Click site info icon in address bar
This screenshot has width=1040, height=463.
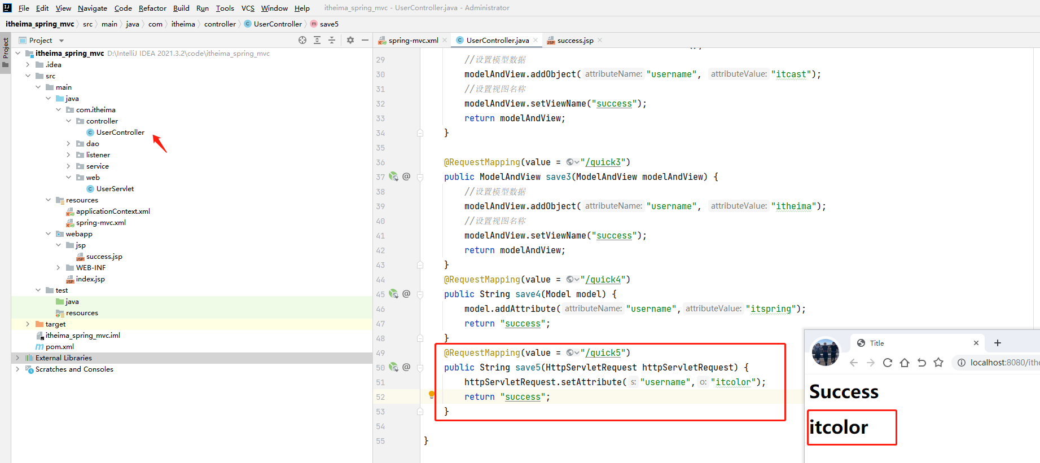tap(962, 363)
